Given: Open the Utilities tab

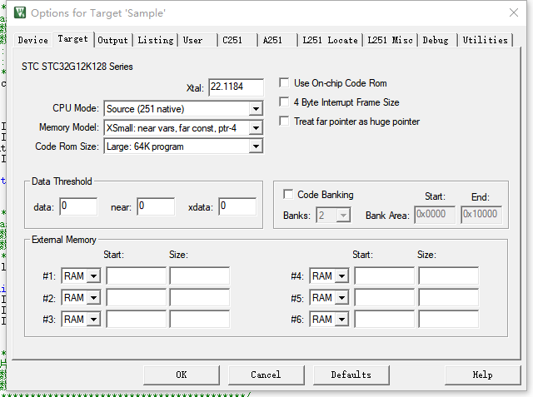Looking at the screenshot, I should tap(485, 40).
